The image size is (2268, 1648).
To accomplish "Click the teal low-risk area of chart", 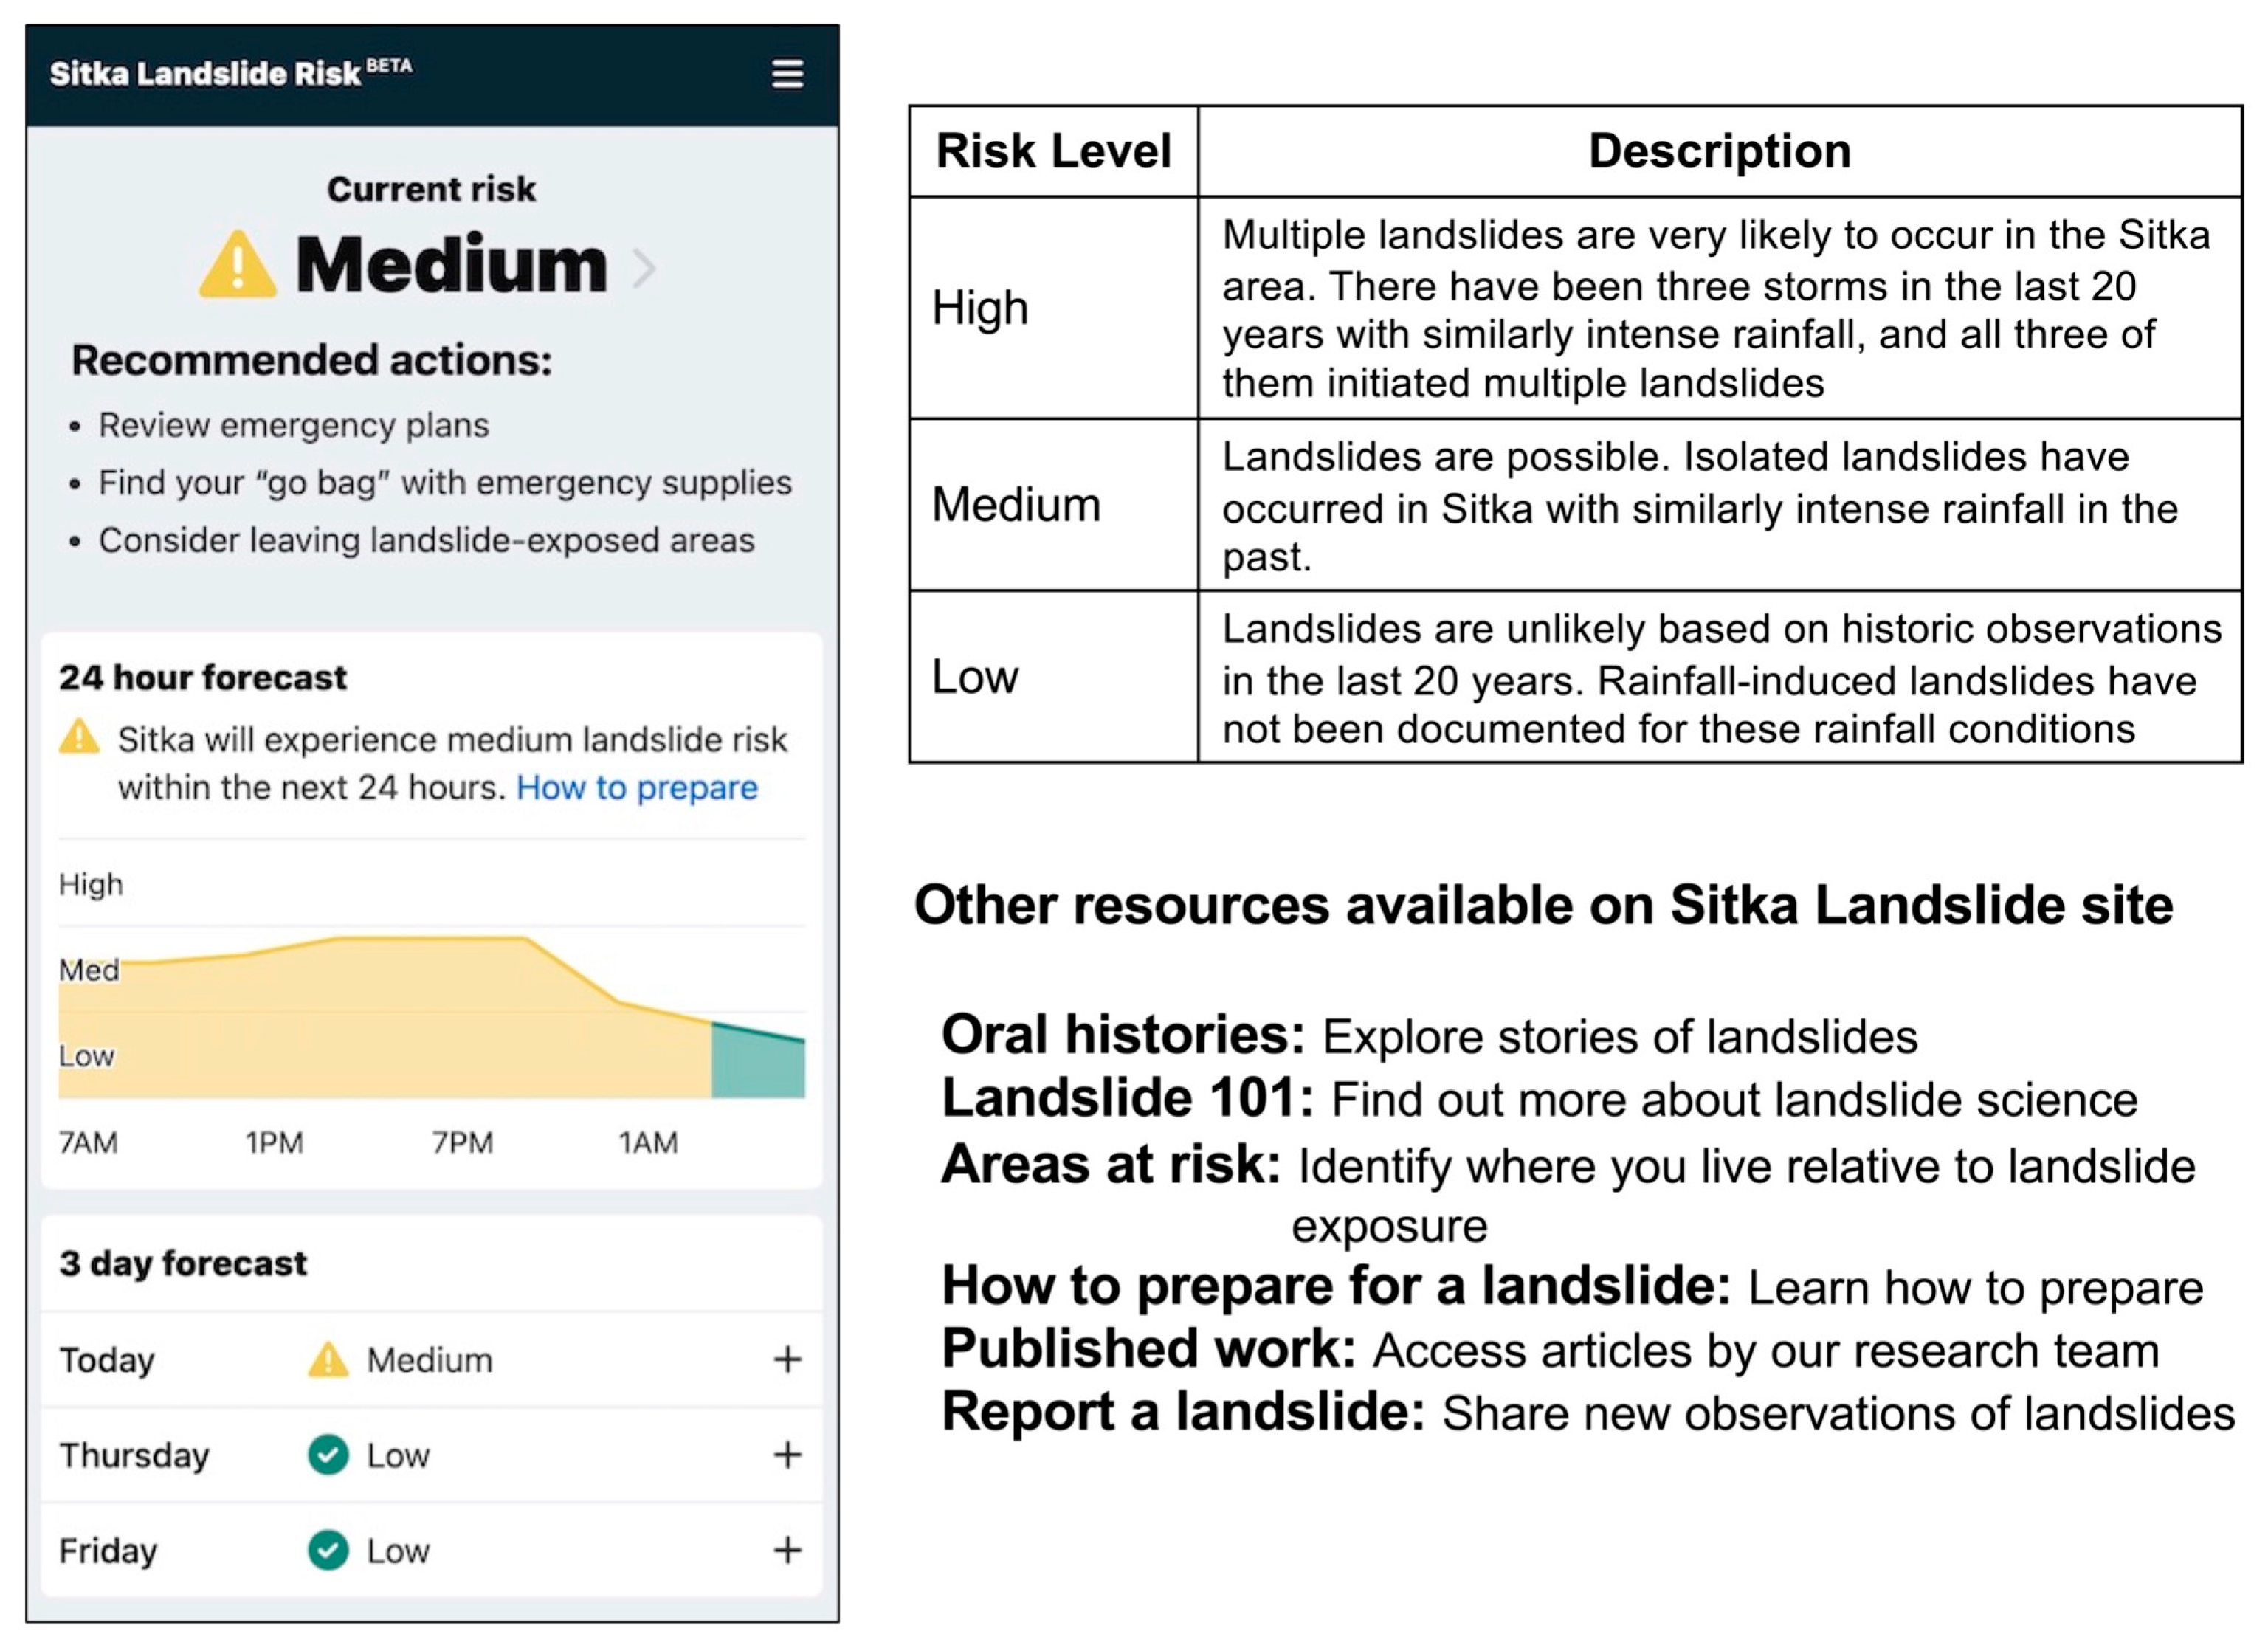I will click(757, 1068).
